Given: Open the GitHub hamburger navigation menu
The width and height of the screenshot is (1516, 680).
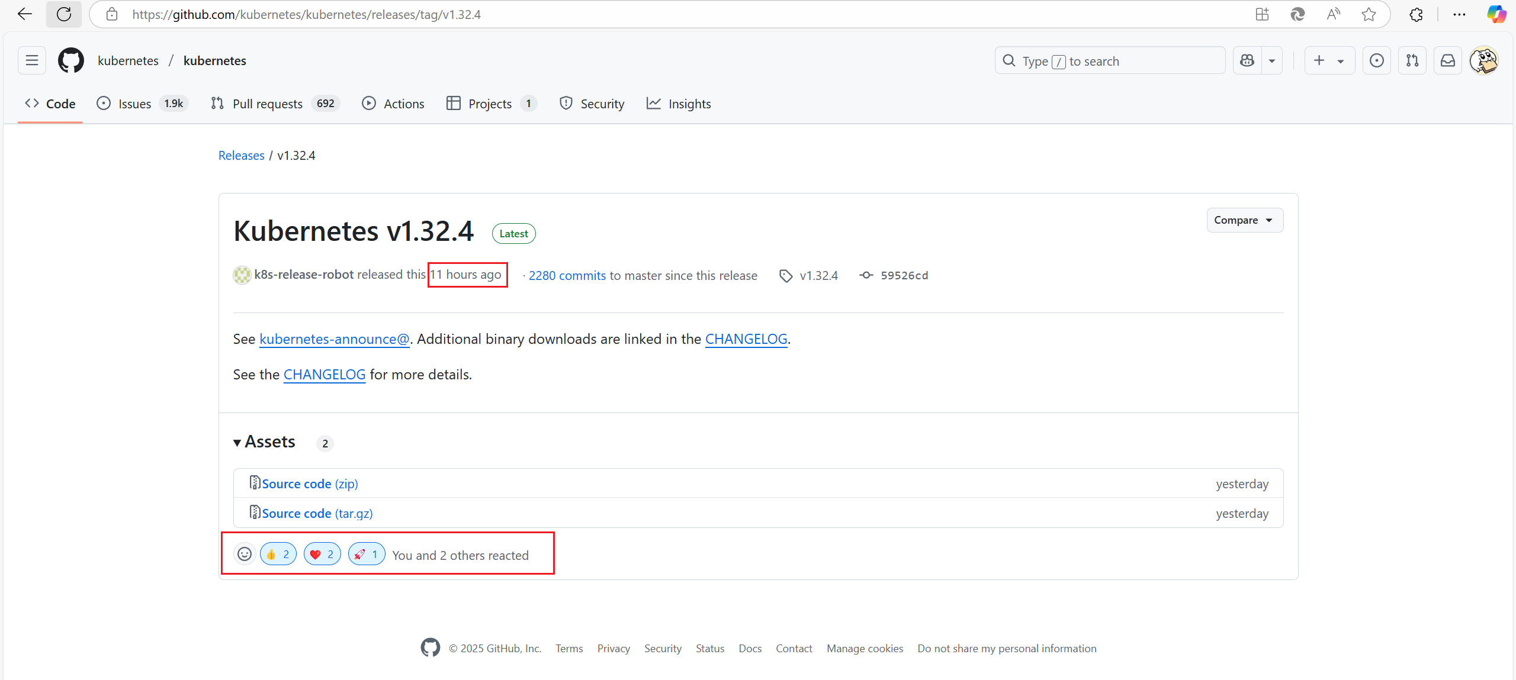Looking at the screenshot, I should [32, 60].
